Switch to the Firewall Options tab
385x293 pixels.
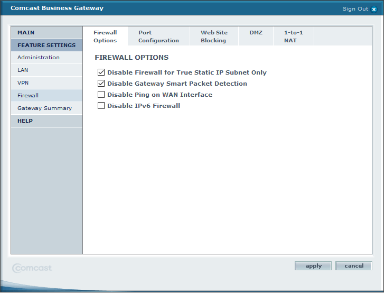pos(105,36)
